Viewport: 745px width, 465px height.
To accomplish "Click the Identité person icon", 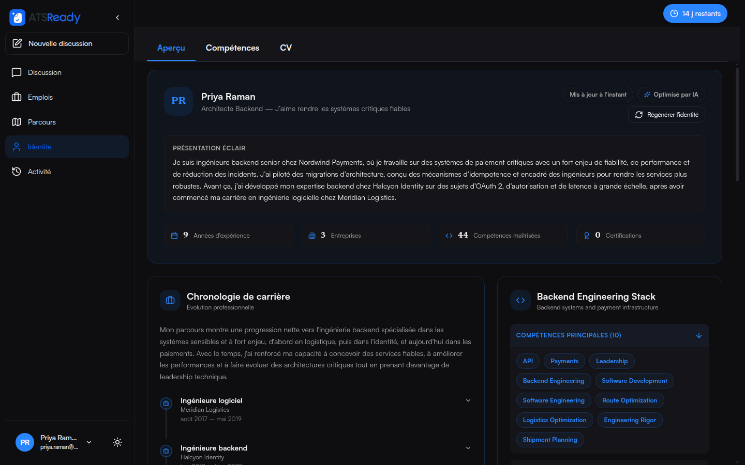I will click(17, 147).
